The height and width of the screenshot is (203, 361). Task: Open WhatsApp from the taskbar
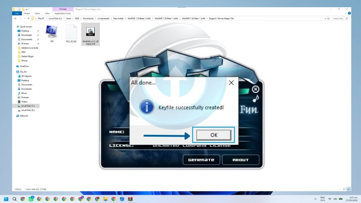coord(31,199)
